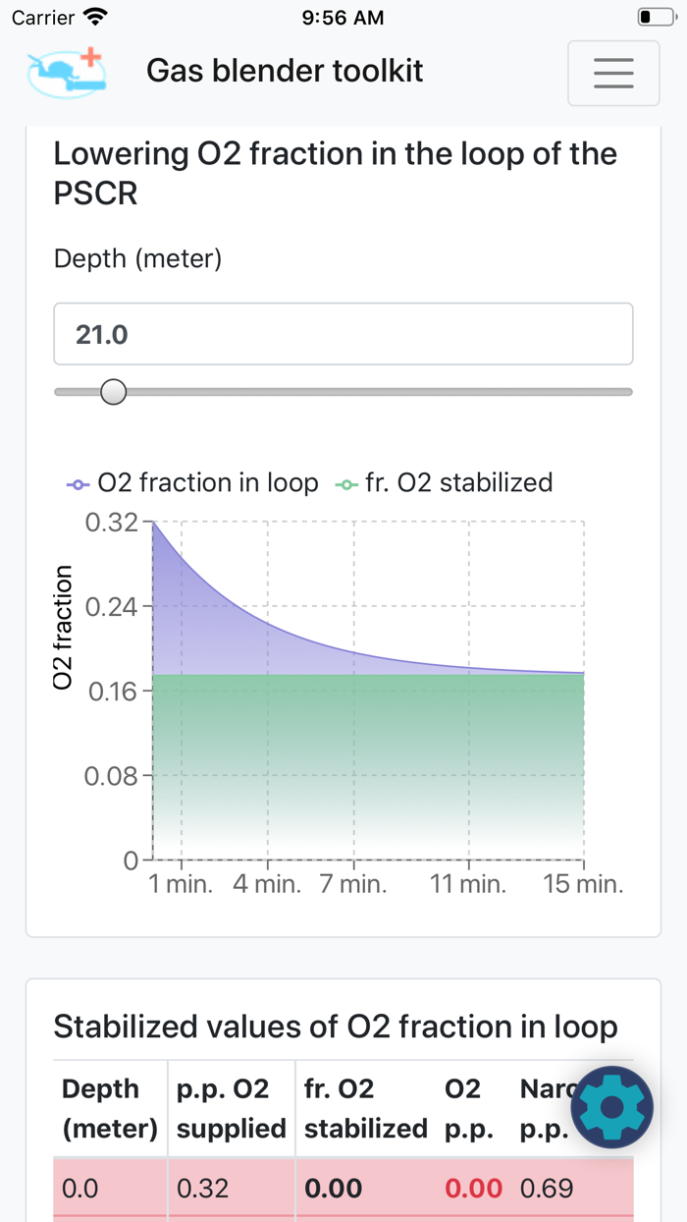The image size is (687, 1222).
Task: Click the red 0.00 O2 p.p. value
Action: click(473, 1189)
